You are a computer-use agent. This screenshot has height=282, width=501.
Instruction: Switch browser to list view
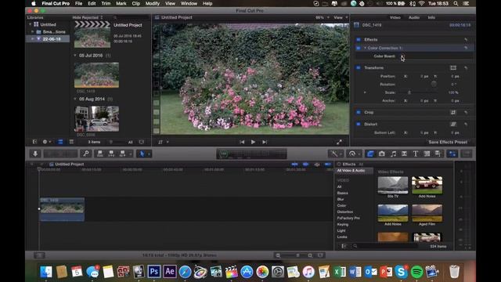(71, 142)
